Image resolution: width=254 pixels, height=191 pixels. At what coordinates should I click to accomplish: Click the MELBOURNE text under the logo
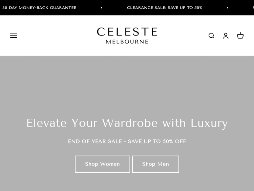point(127,42)
